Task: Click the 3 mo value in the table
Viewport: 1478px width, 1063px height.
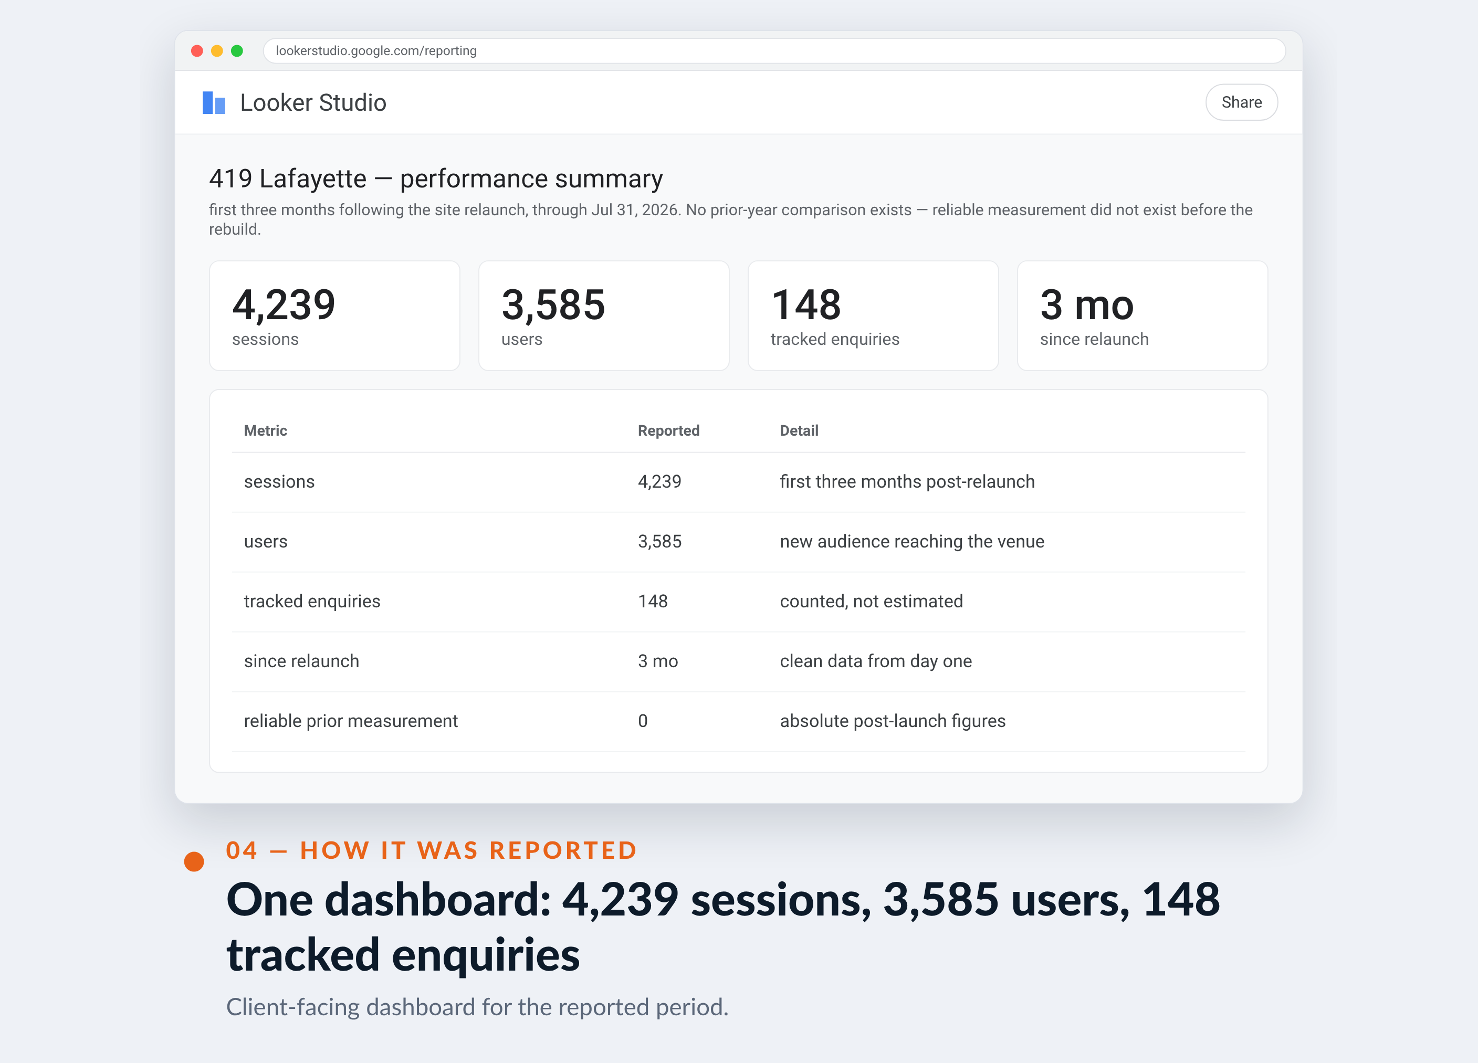Action: pyautogui.click(x=657, y=661)
